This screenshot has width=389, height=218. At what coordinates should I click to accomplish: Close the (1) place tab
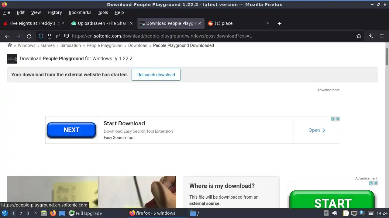(268, 23)
